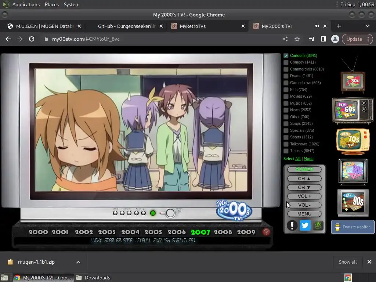The height and width of the screenshot is (282, 376).
Task: Click Show all downloads
Action: (x=348, y=262)
